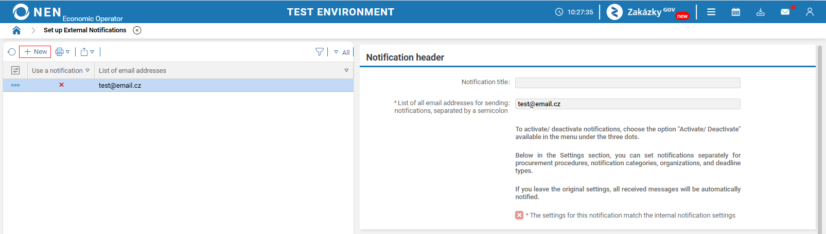Expand the List of email addresses dropdown arrow

346,71
